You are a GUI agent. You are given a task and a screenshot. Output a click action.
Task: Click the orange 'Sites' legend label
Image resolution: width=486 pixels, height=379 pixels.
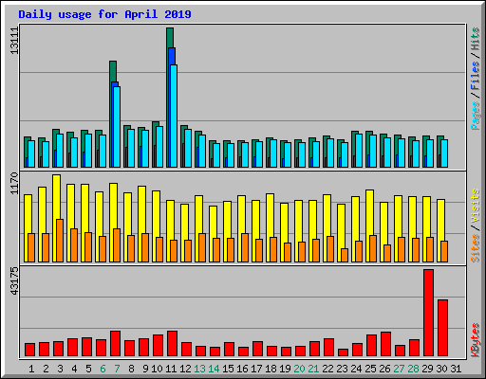(476, 248)
